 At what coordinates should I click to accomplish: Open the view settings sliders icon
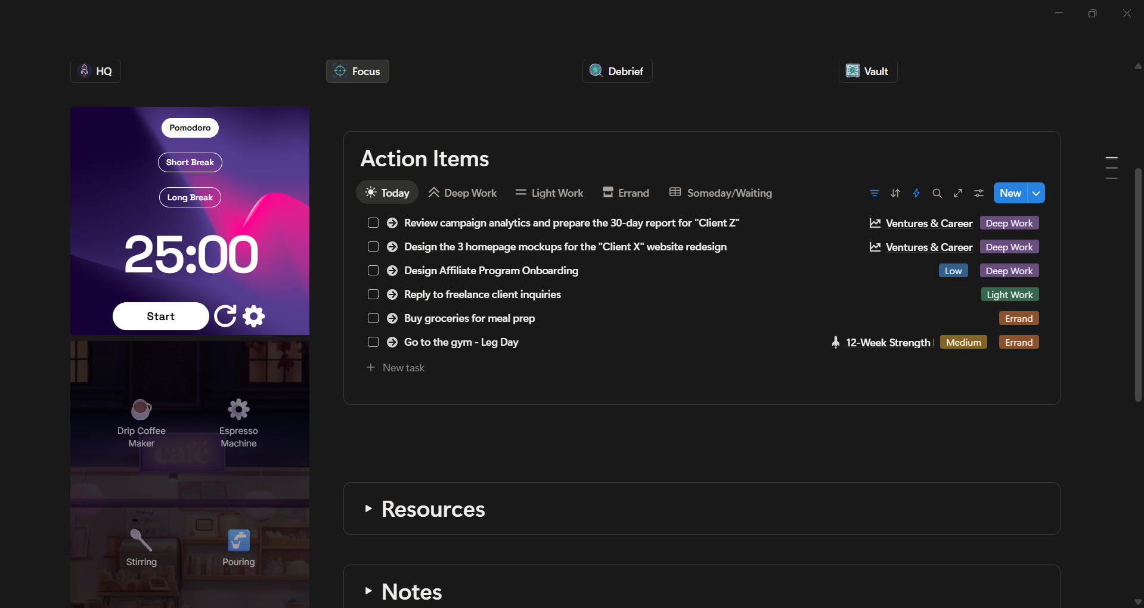pyautogui.click(x=978, y=193)
